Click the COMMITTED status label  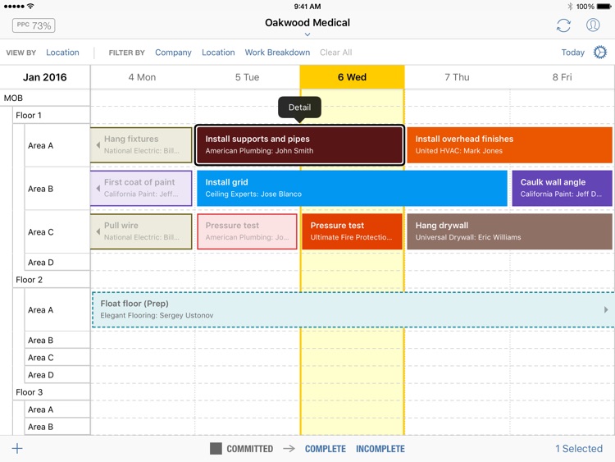click(x=249, y=449)
